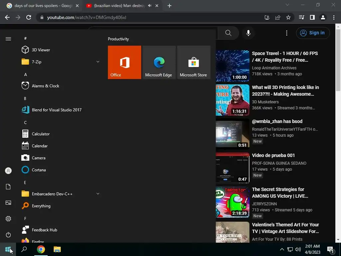
Task: Open Settings gear in Start sidebar
Action: point(8,219)
